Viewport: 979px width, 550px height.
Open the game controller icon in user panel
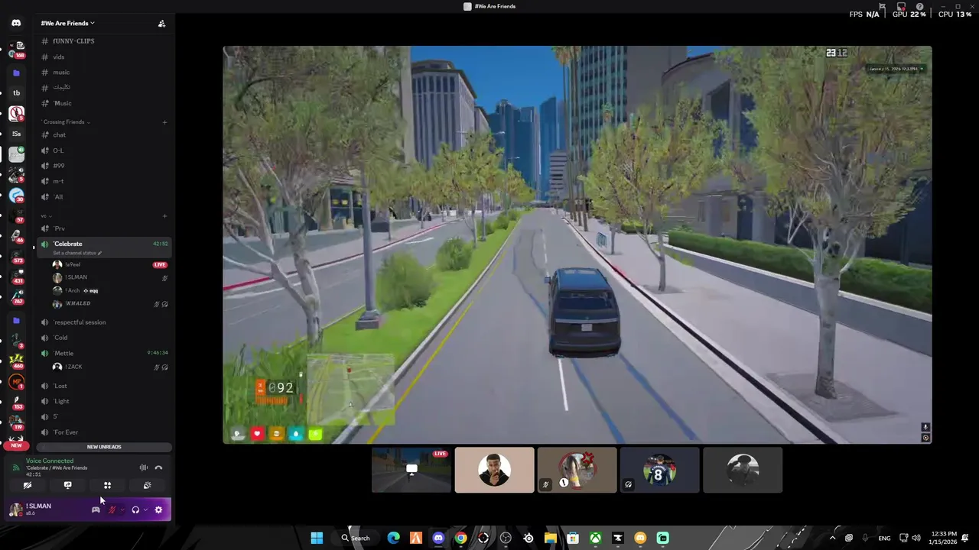[x=96, y=510]
